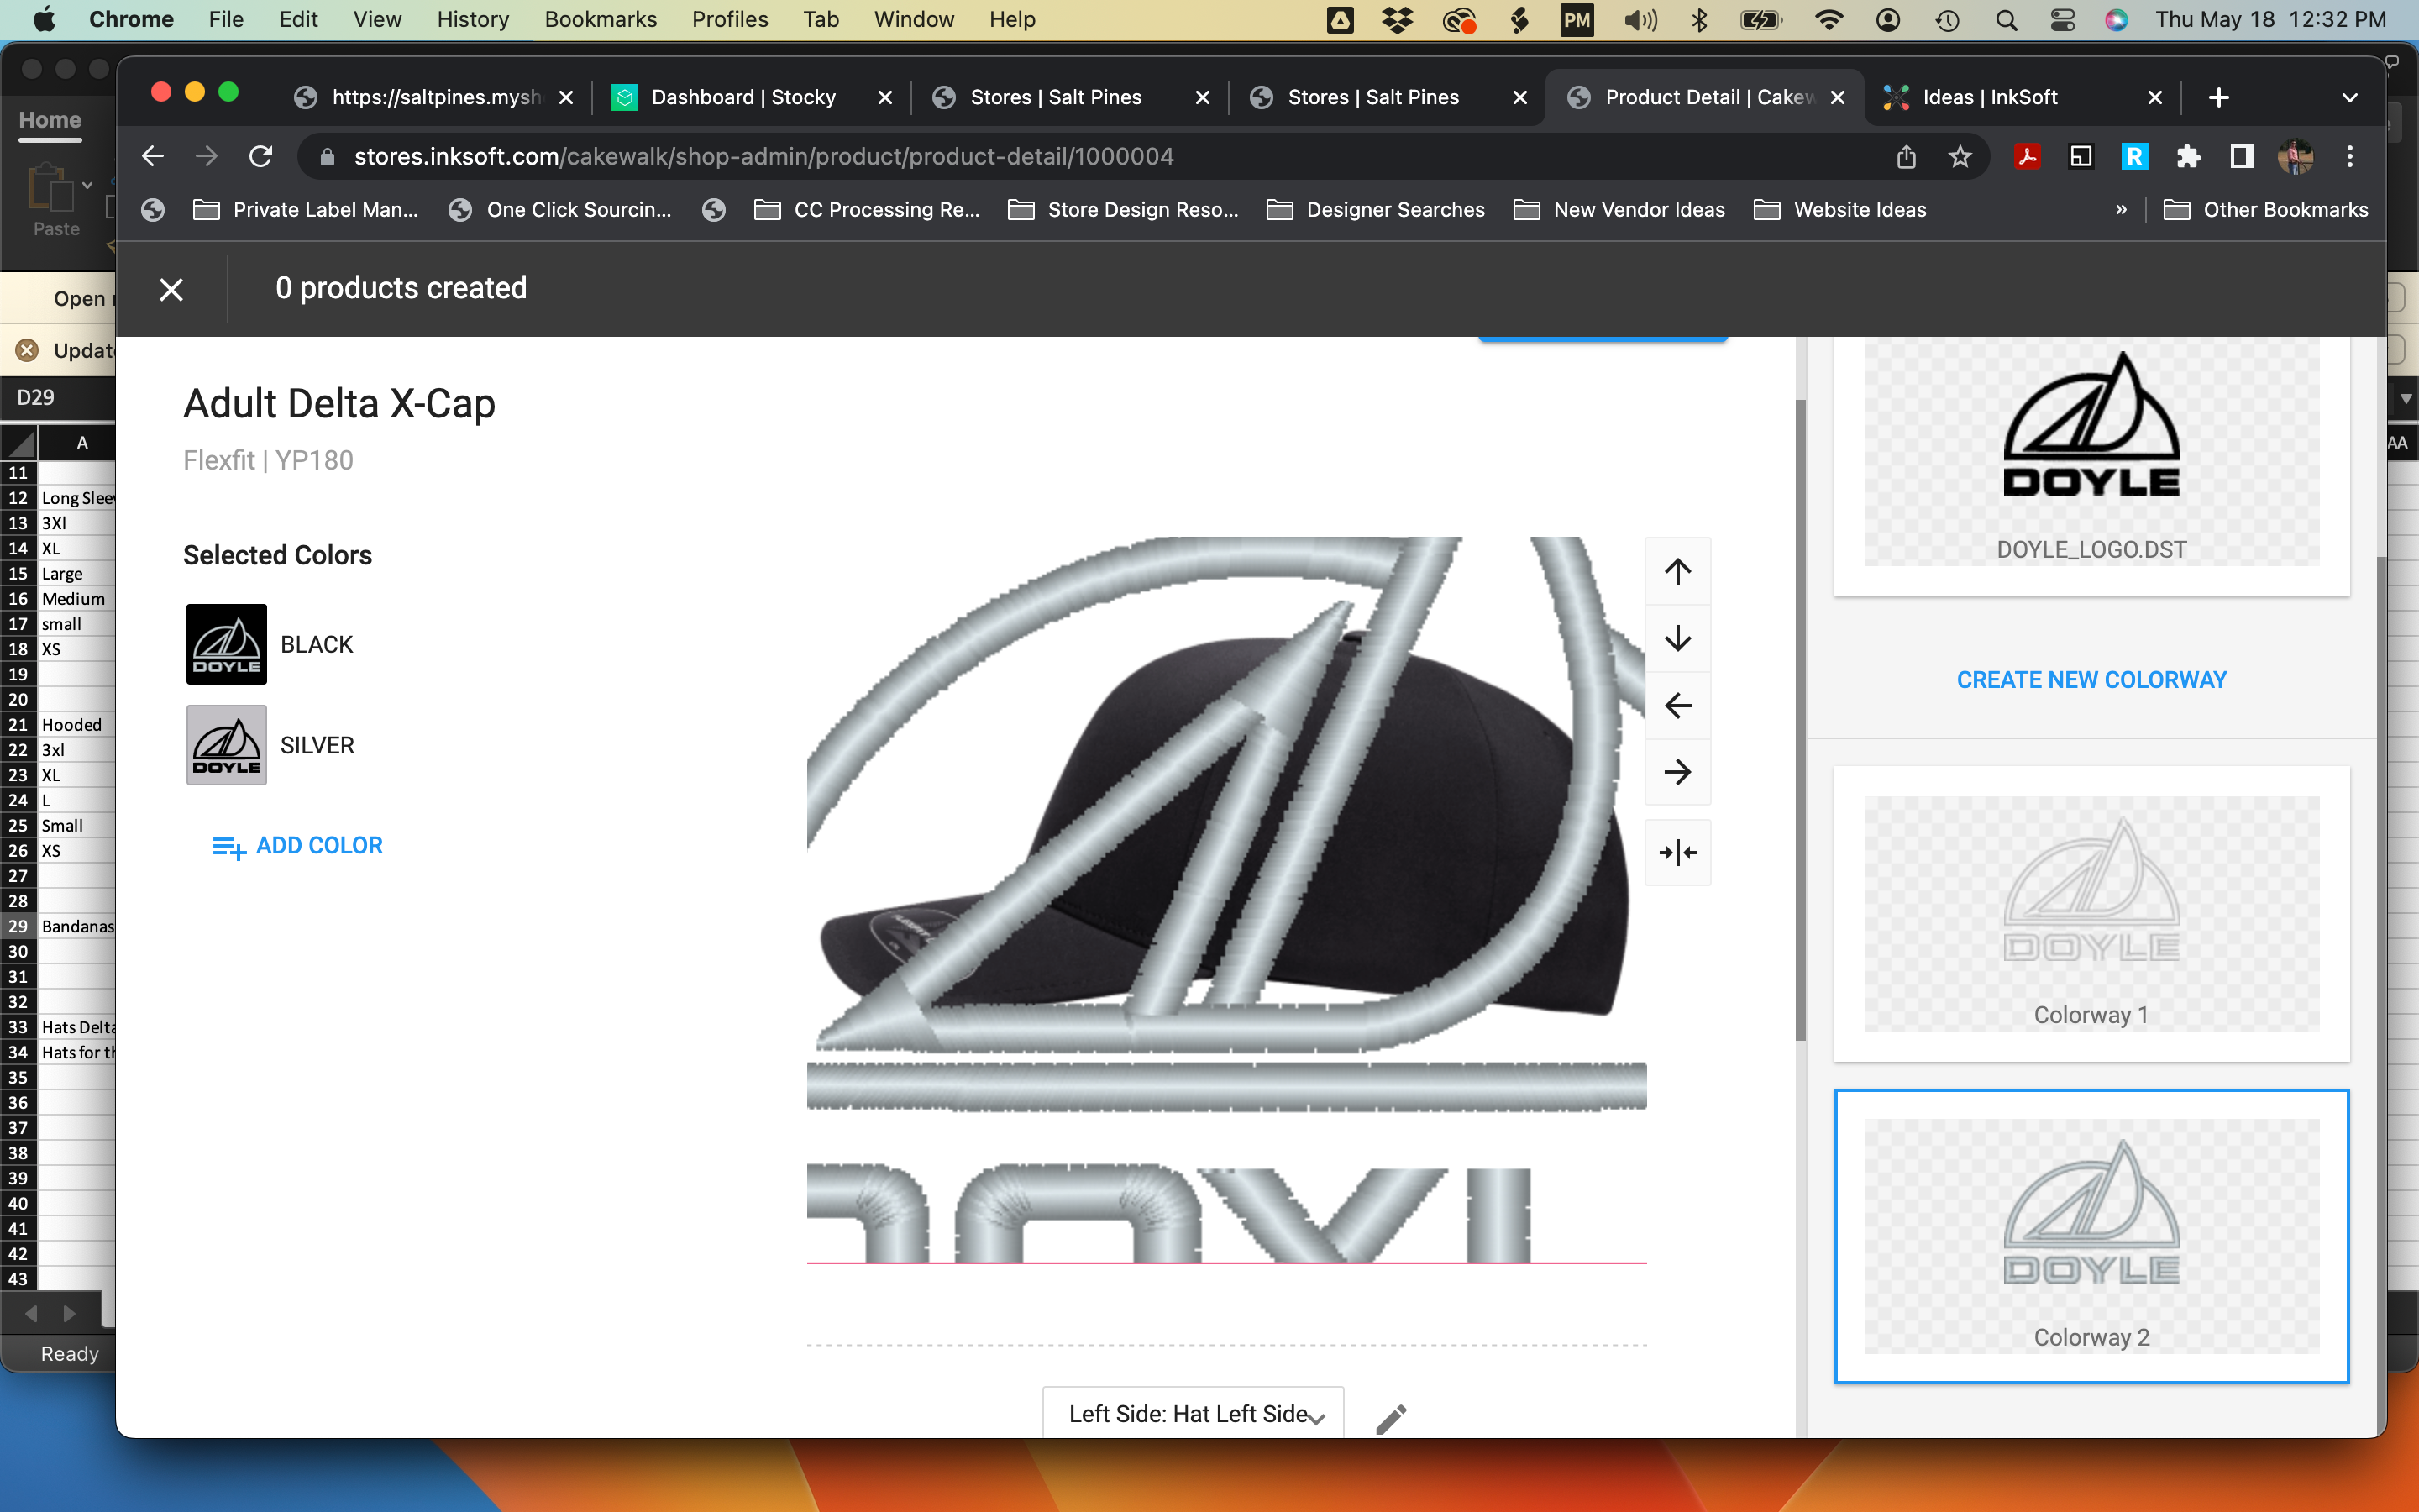Click the move right arrow icon
Image resolution: width=2419 pixels, height=1512 pixels.
[x=1677, y=772]
